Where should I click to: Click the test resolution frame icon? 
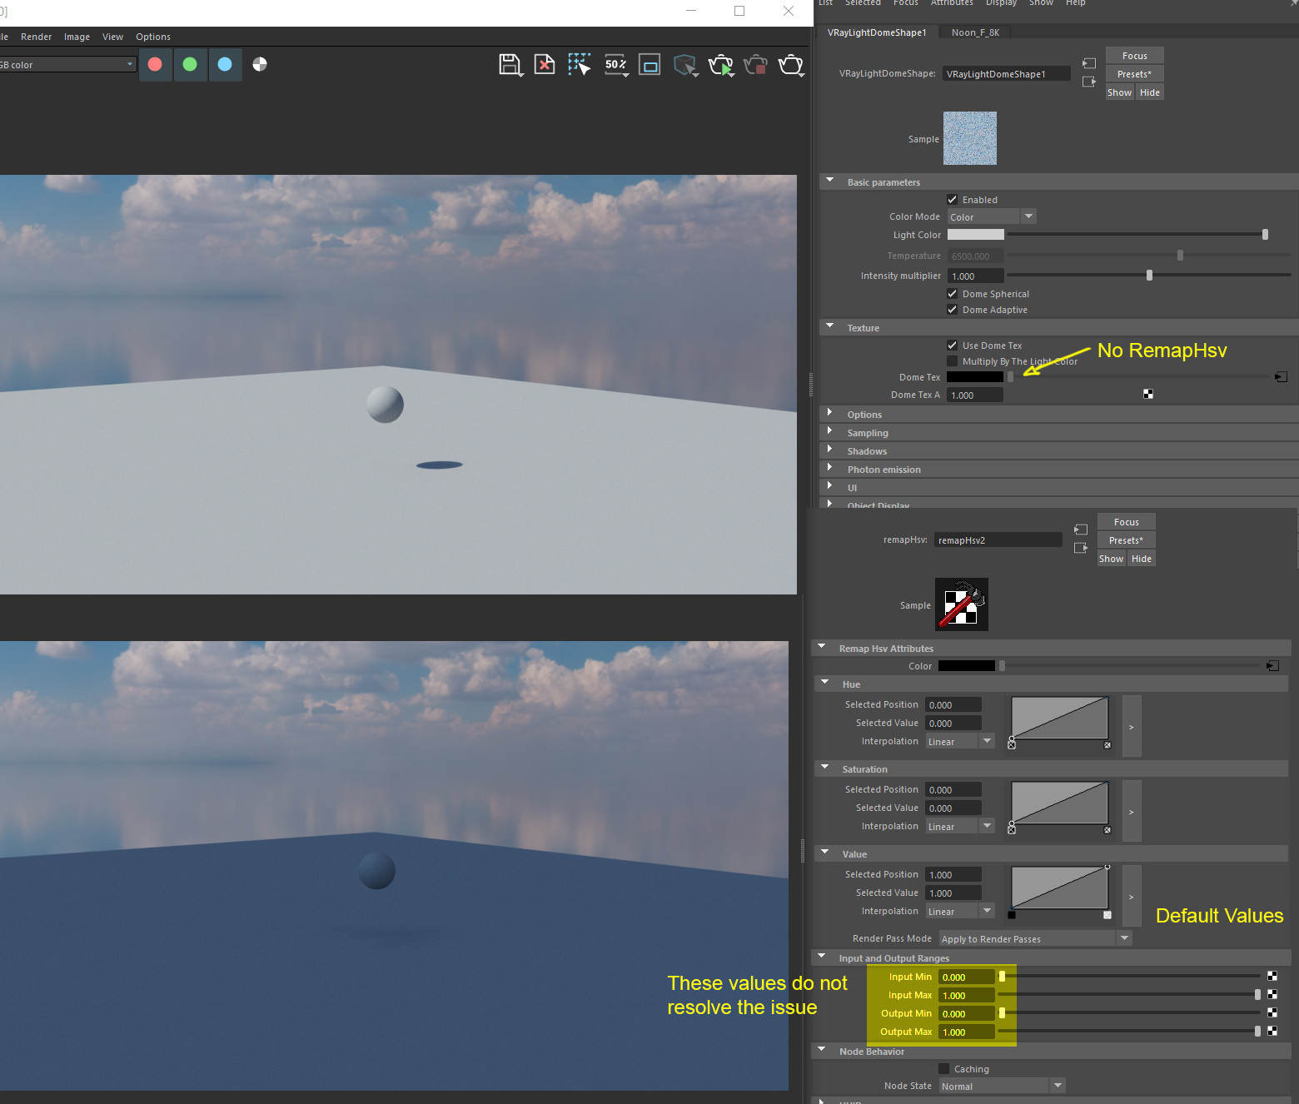point(649,64)
